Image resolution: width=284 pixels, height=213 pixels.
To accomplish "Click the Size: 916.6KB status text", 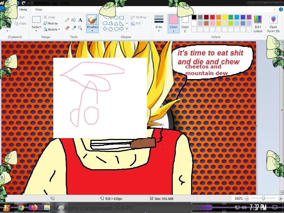I will pyautogui.click(x=164, y=199).
